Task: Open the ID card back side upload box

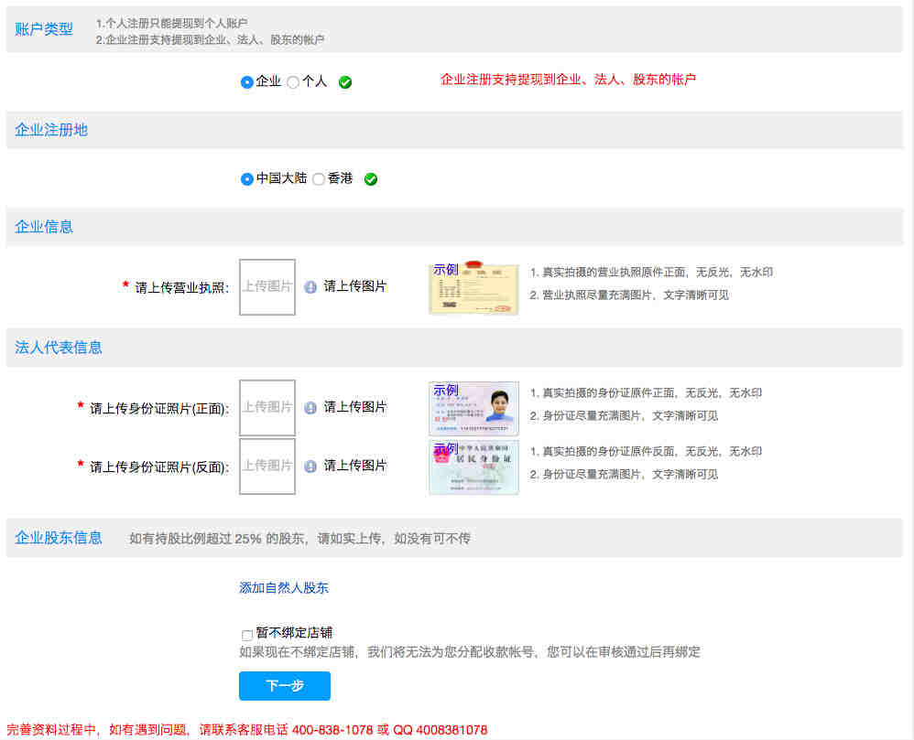Action: click(267, 467)
